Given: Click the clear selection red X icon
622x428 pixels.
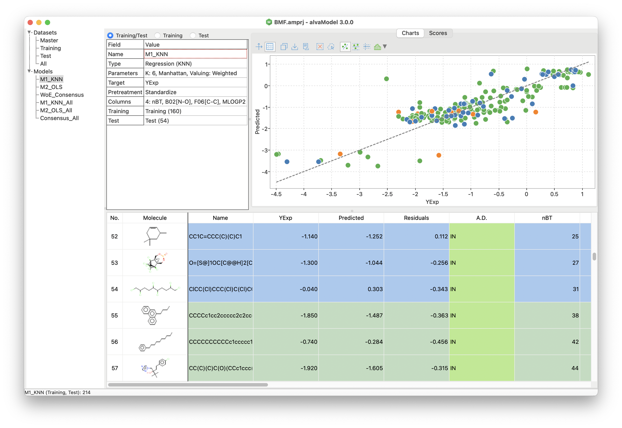Looking at the screenshot, I should [x=320, y=47].
